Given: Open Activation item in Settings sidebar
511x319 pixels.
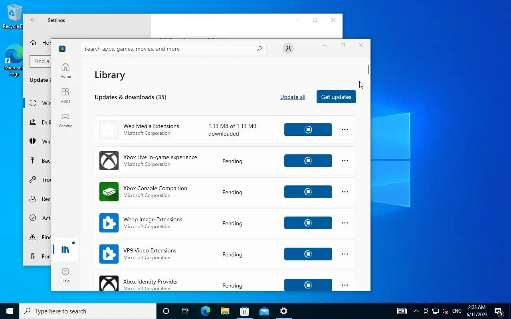Looking at the screenshot, I should (x=38, y=218).
